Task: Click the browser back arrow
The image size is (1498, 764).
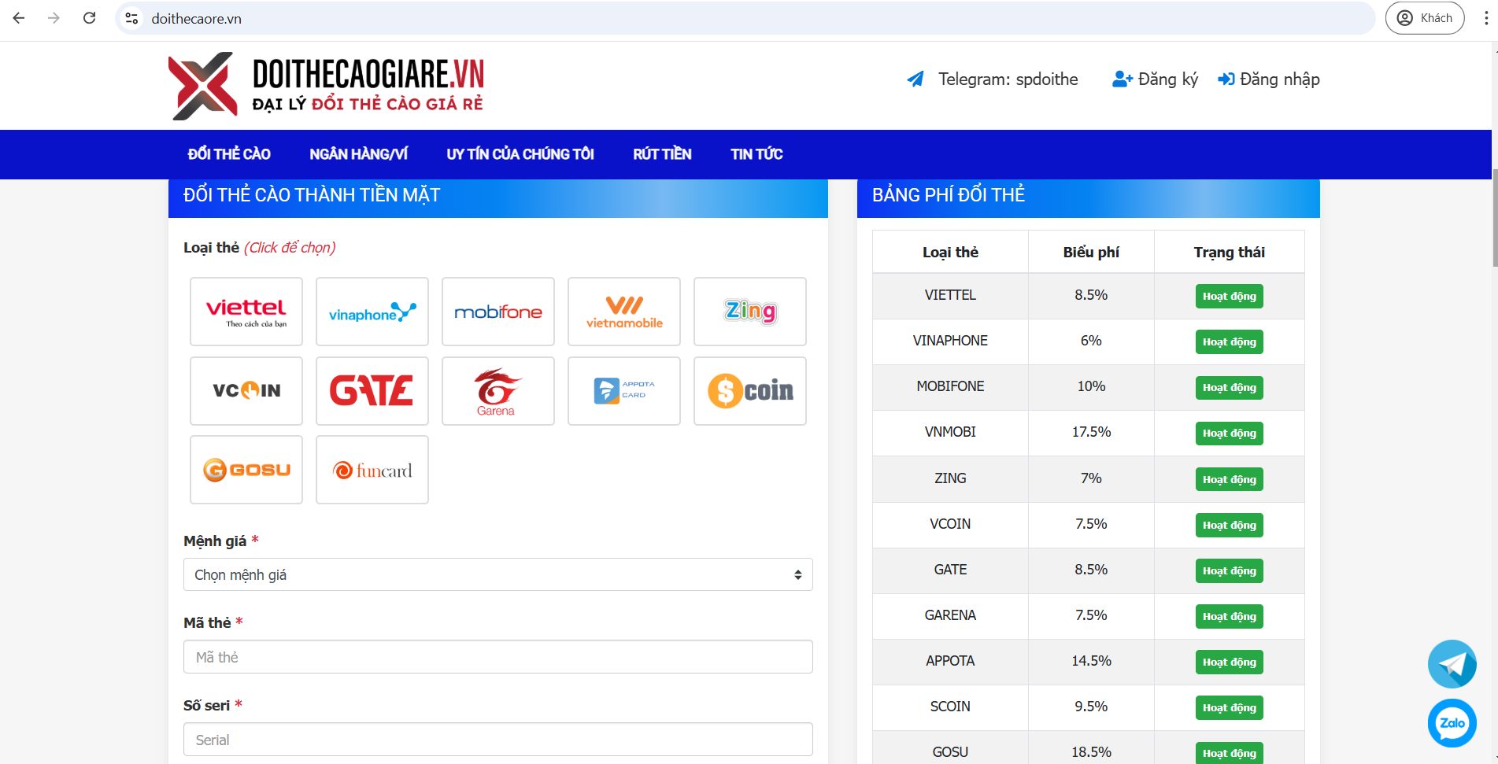Action: [19, 18]
